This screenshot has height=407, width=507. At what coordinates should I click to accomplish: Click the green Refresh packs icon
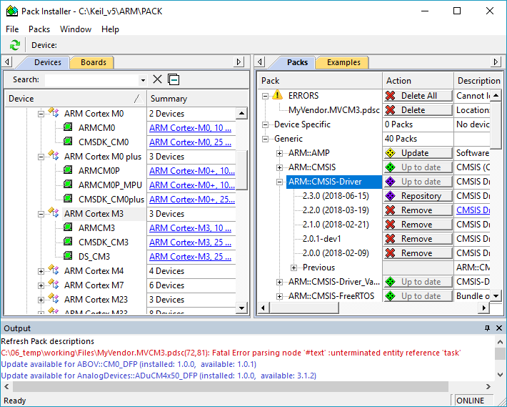point(14,45)
